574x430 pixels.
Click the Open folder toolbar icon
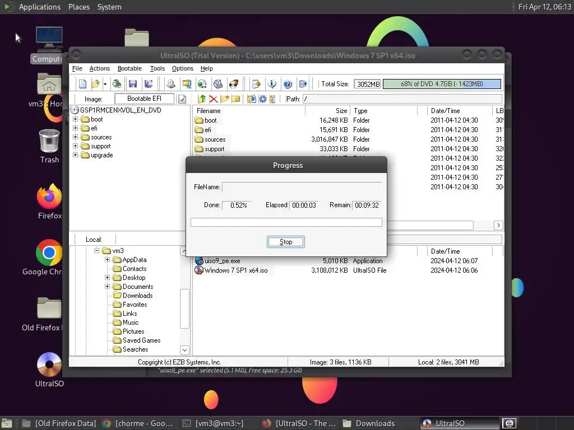(x=95, y=84)
